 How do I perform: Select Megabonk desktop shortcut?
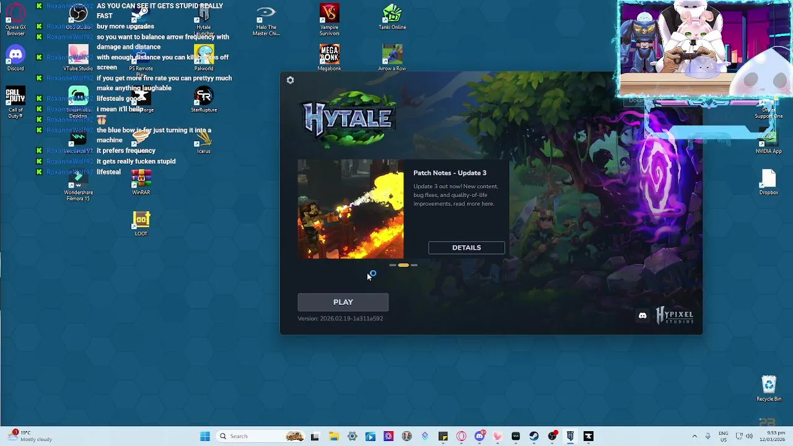[x=330, y=58]
